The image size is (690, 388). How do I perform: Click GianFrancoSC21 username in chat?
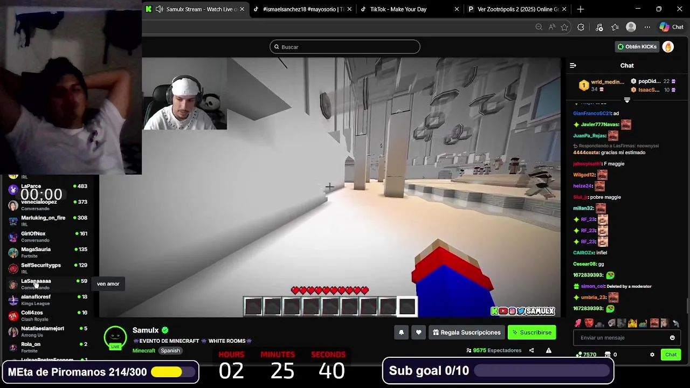592,113
